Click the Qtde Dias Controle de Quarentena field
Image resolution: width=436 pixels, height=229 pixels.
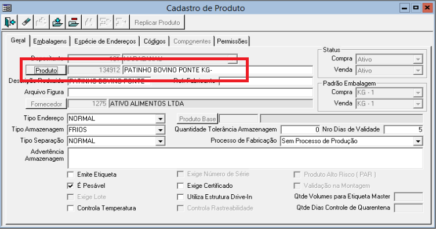[409, 208]
